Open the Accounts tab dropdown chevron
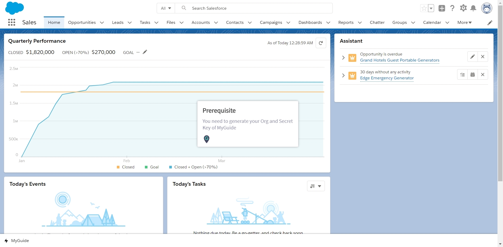503x247 pixels. click(216, 23)
